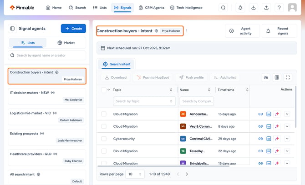
Task: Click the table search filter icon
Action: tap(266, 77)
